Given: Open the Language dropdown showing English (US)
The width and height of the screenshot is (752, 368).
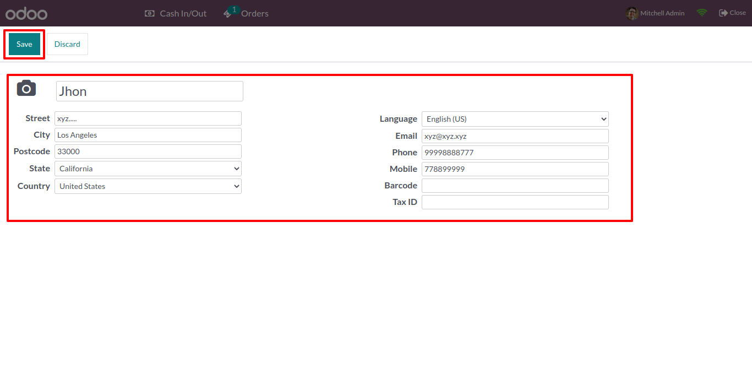Looking at the screenshot, I should coord(515,119).
